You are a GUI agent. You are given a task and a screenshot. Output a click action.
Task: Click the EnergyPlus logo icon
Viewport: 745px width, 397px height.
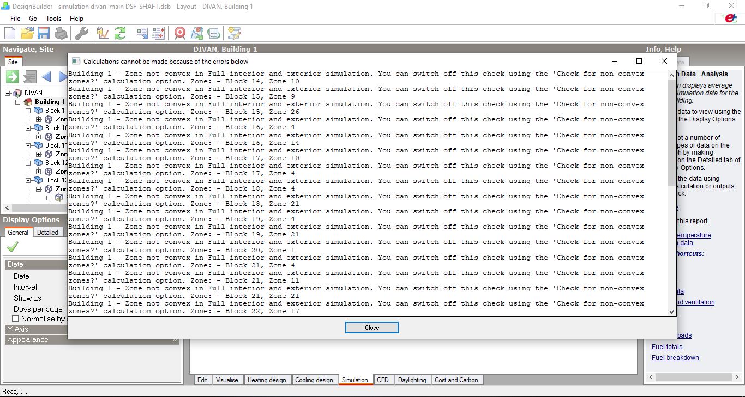tap(730, 18)
